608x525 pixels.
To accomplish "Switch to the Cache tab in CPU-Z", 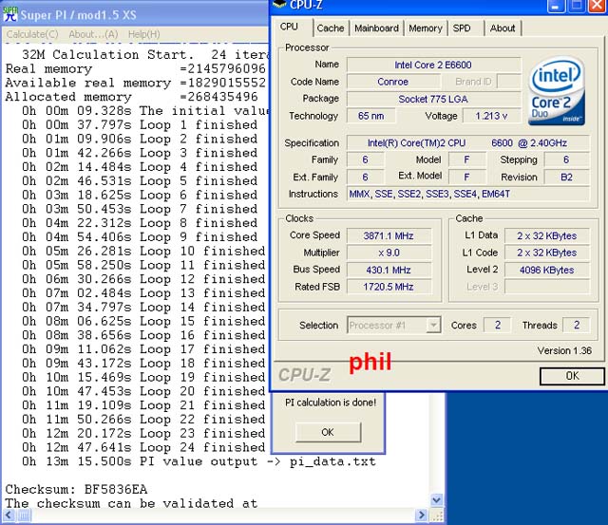I will [x=331, y=28].
